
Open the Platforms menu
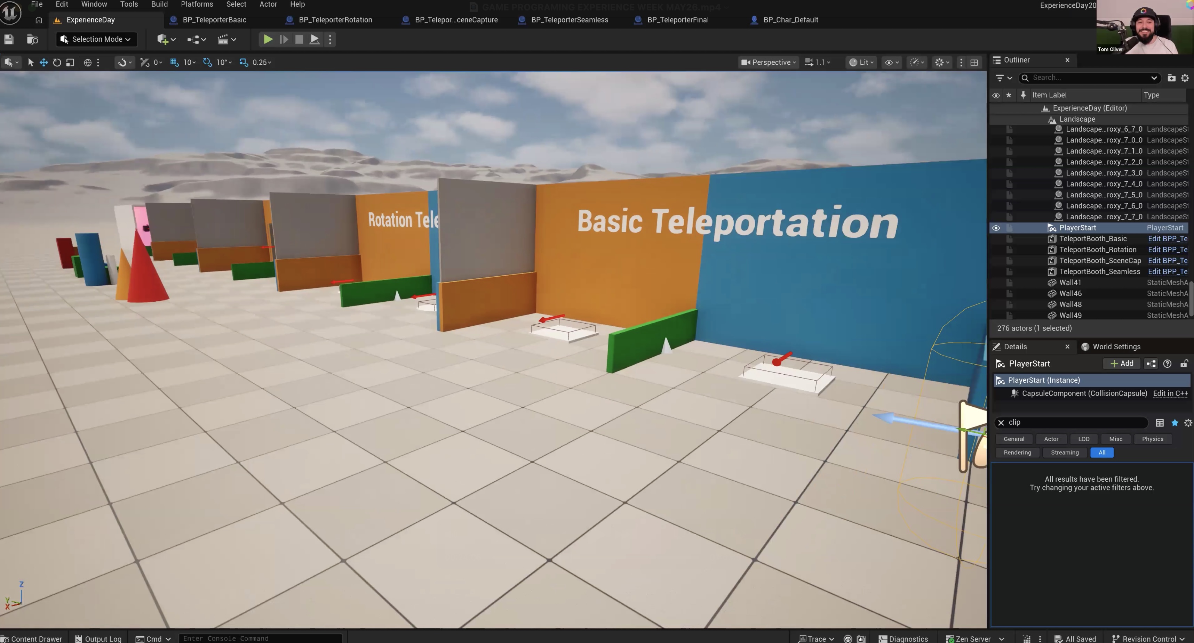point(197,4)
